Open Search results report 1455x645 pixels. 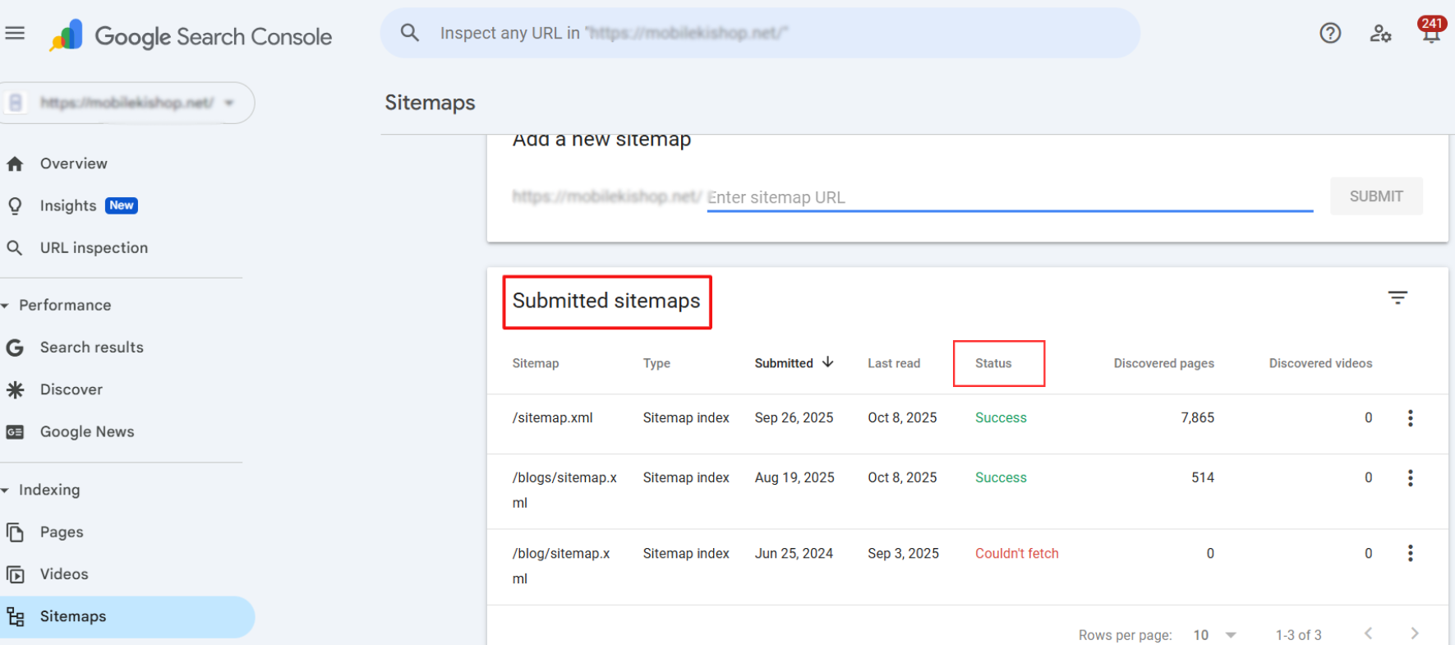(92, 348)
